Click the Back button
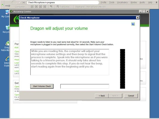The height and width of the screenshot is (119, 159). pos(102,95)
